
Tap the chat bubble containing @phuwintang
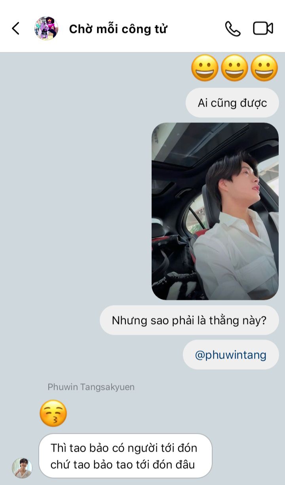coord(231,355)
